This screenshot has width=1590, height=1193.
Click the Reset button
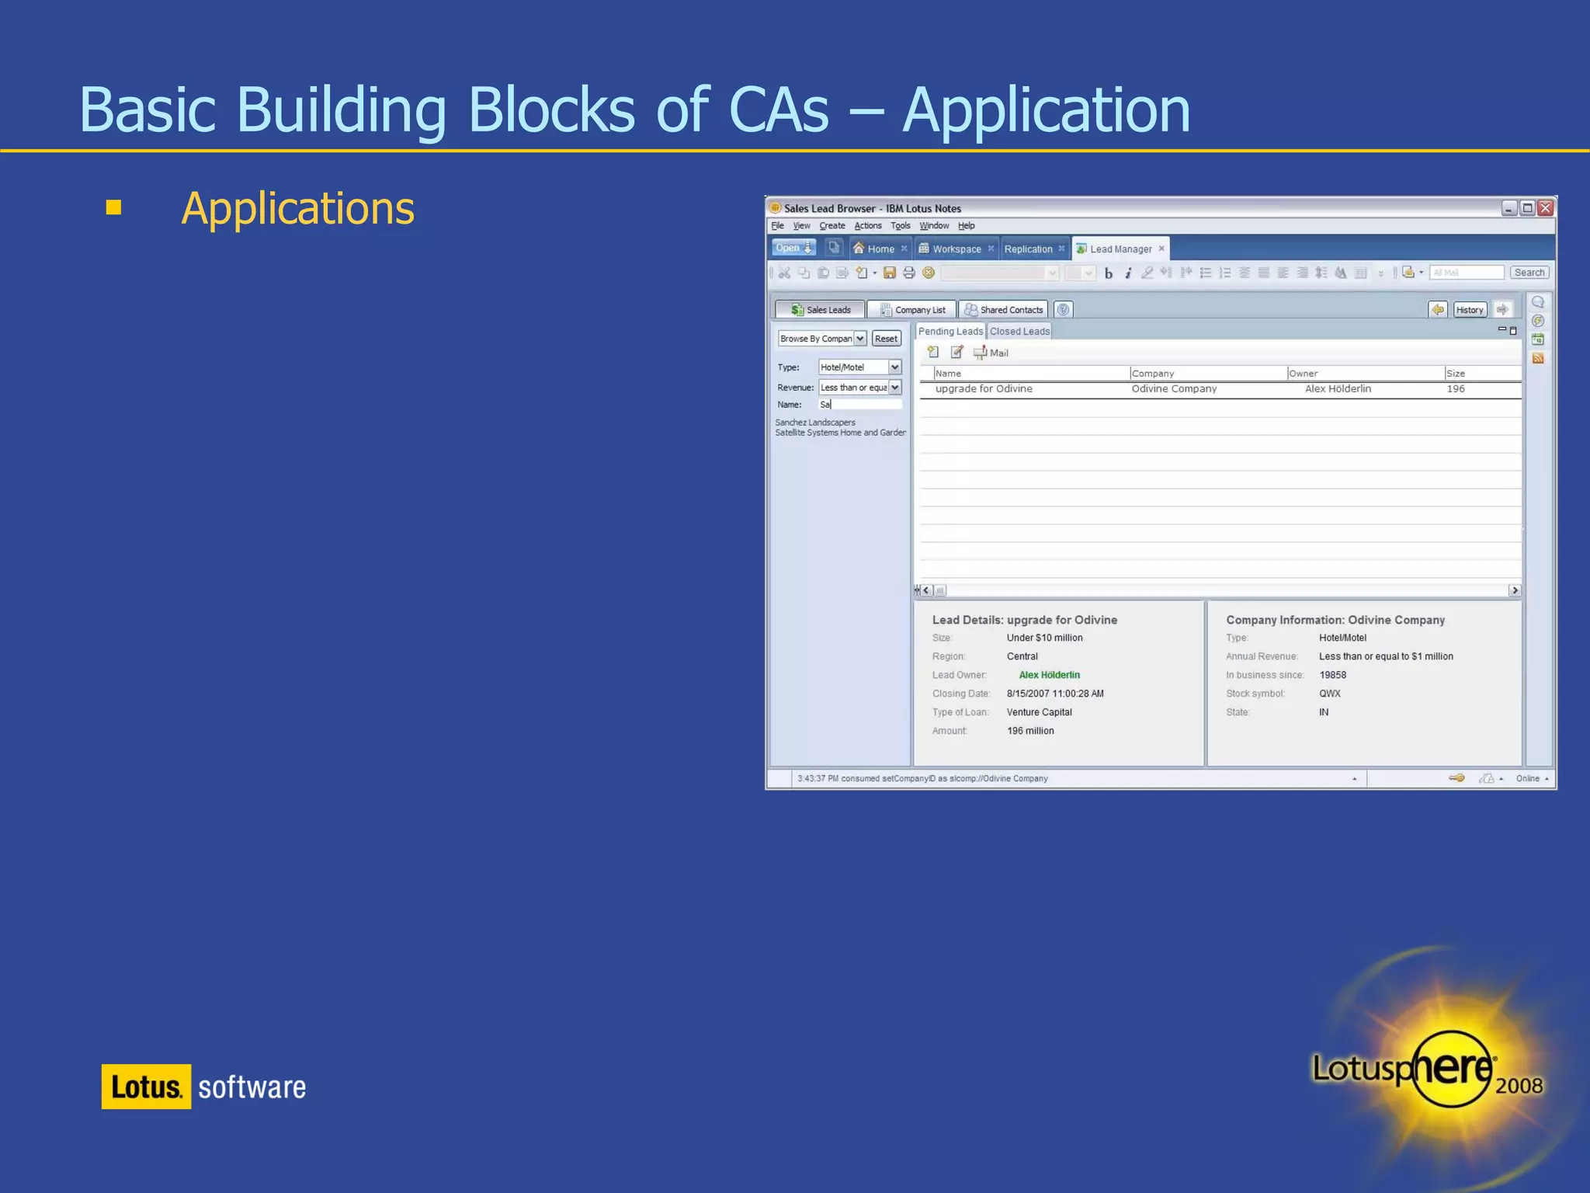click(x=886, y=339)
